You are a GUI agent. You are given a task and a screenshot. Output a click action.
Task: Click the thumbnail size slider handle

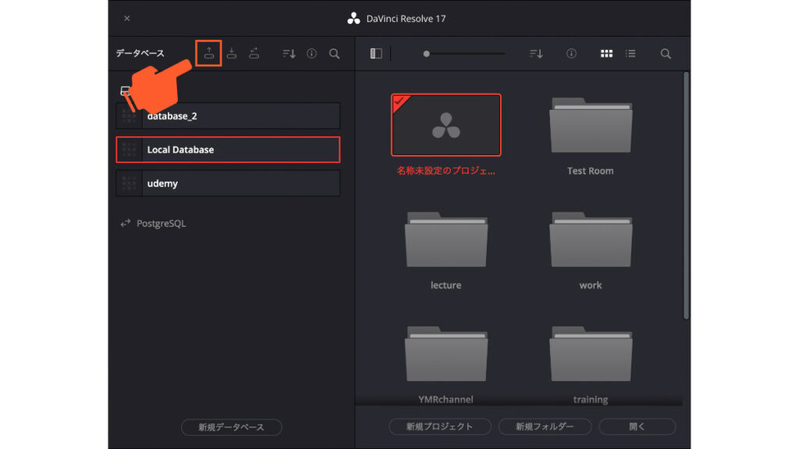click(426, 54)
